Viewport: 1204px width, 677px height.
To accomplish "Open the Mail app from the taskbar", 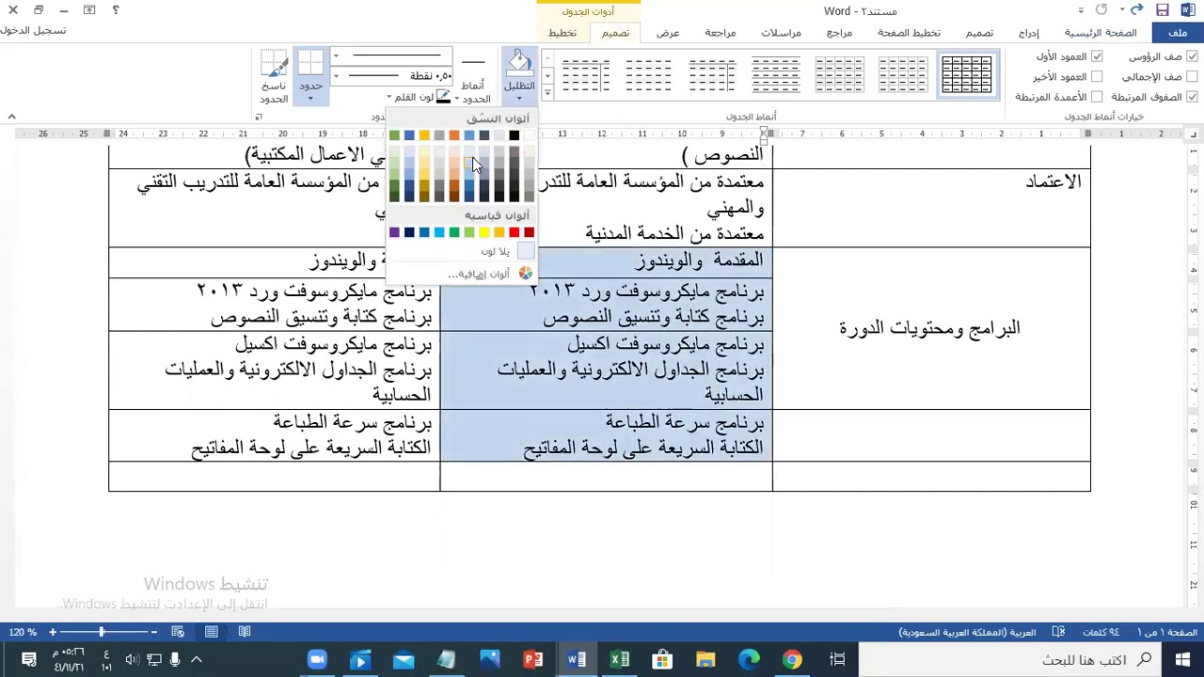I will pos(404,660).
